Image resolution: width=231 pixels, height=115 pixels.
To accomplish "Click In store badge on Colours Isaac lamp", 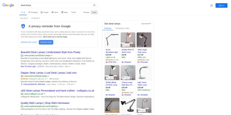I will (x=126, y=78).
